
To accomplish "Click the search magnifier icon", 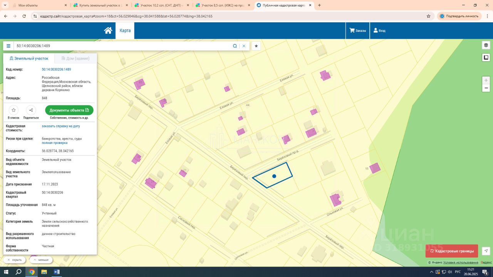I will pos(235,46).
